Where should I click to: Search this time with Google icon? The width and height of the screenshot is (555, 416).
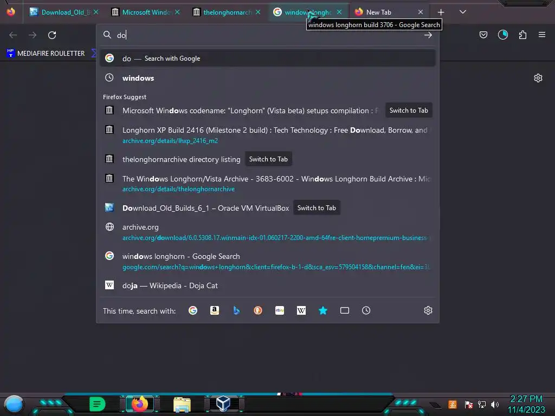click(193, 310)
